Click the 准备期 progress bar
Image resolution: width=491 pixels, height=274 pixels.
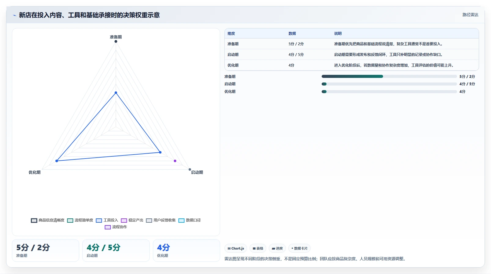tap(389, 76)
